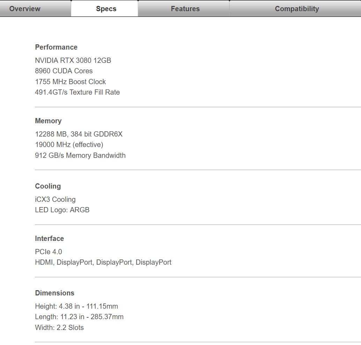Click the HDMI, DisplayPort ports line
Viewport: 361px width, 345px height.
point(103,262)
